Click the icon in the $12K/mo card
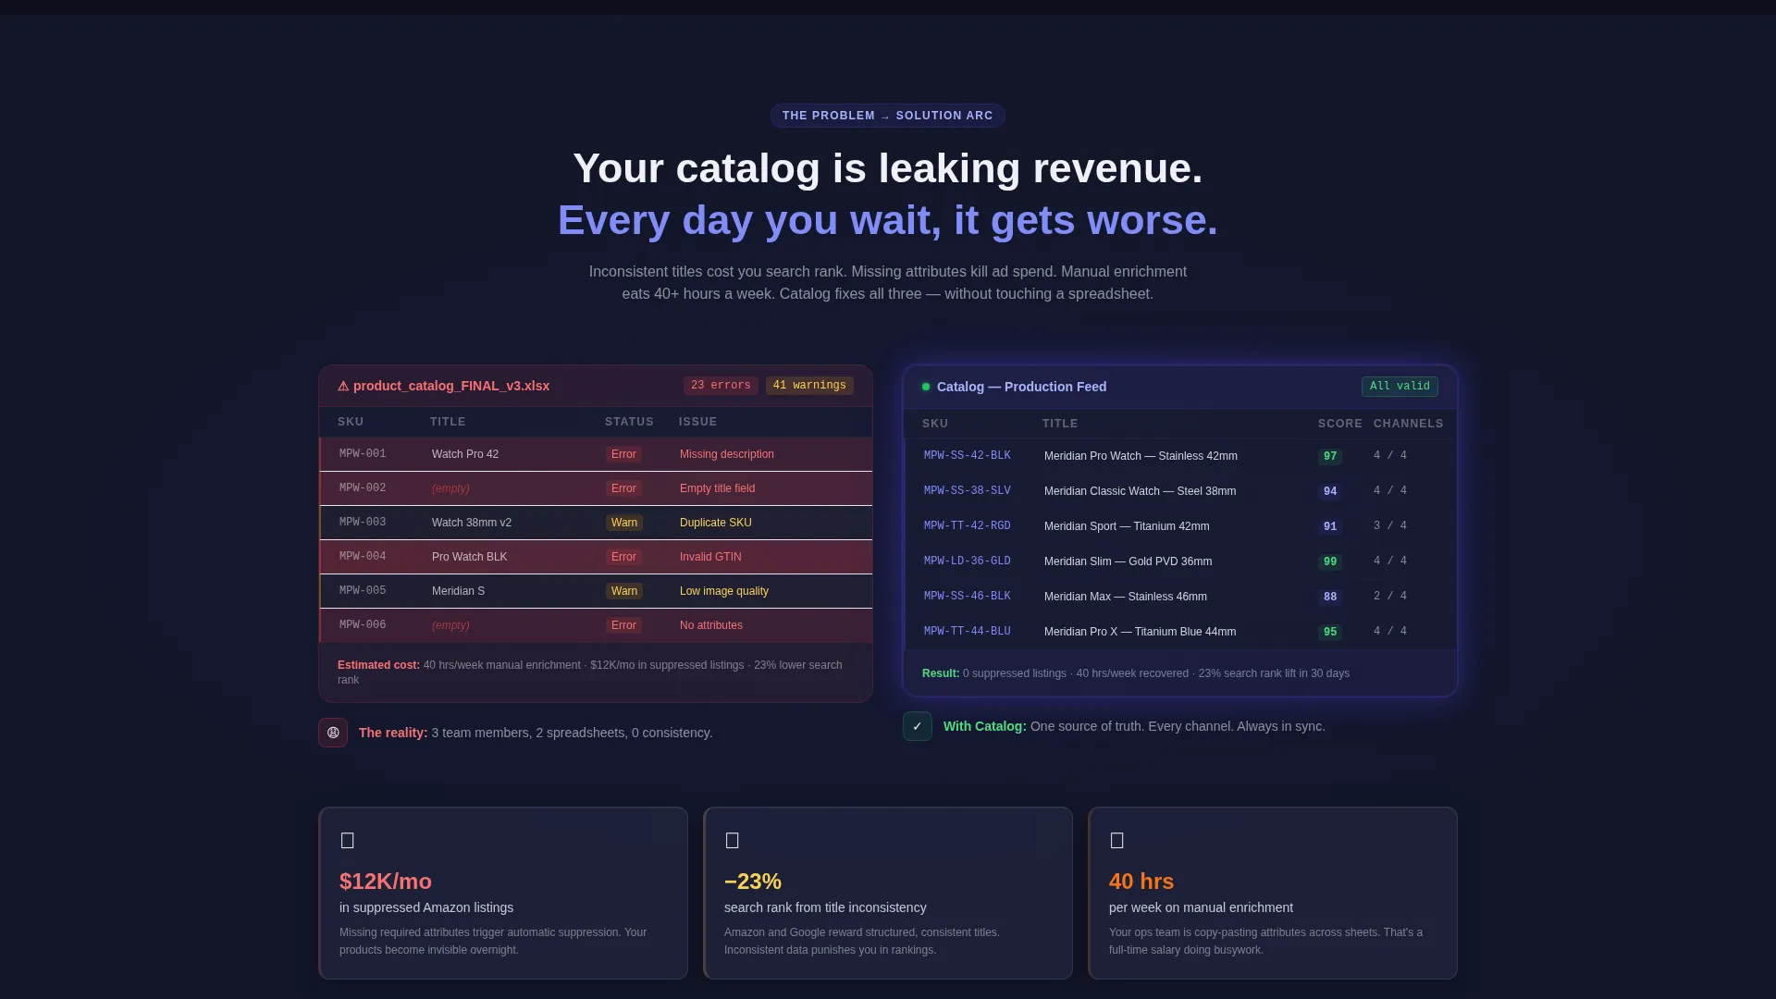Image resolution: width=1776 pixels, height=999 pixels. [x=348, y=841]
